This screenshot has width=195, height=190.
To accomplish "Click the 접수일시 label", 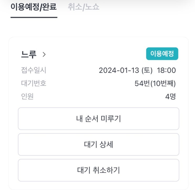I will pos(34,70).
